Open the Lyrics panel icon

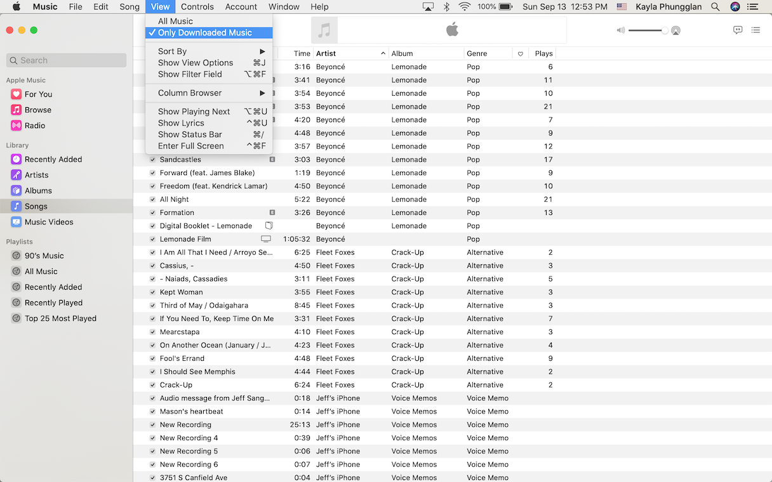737,29
